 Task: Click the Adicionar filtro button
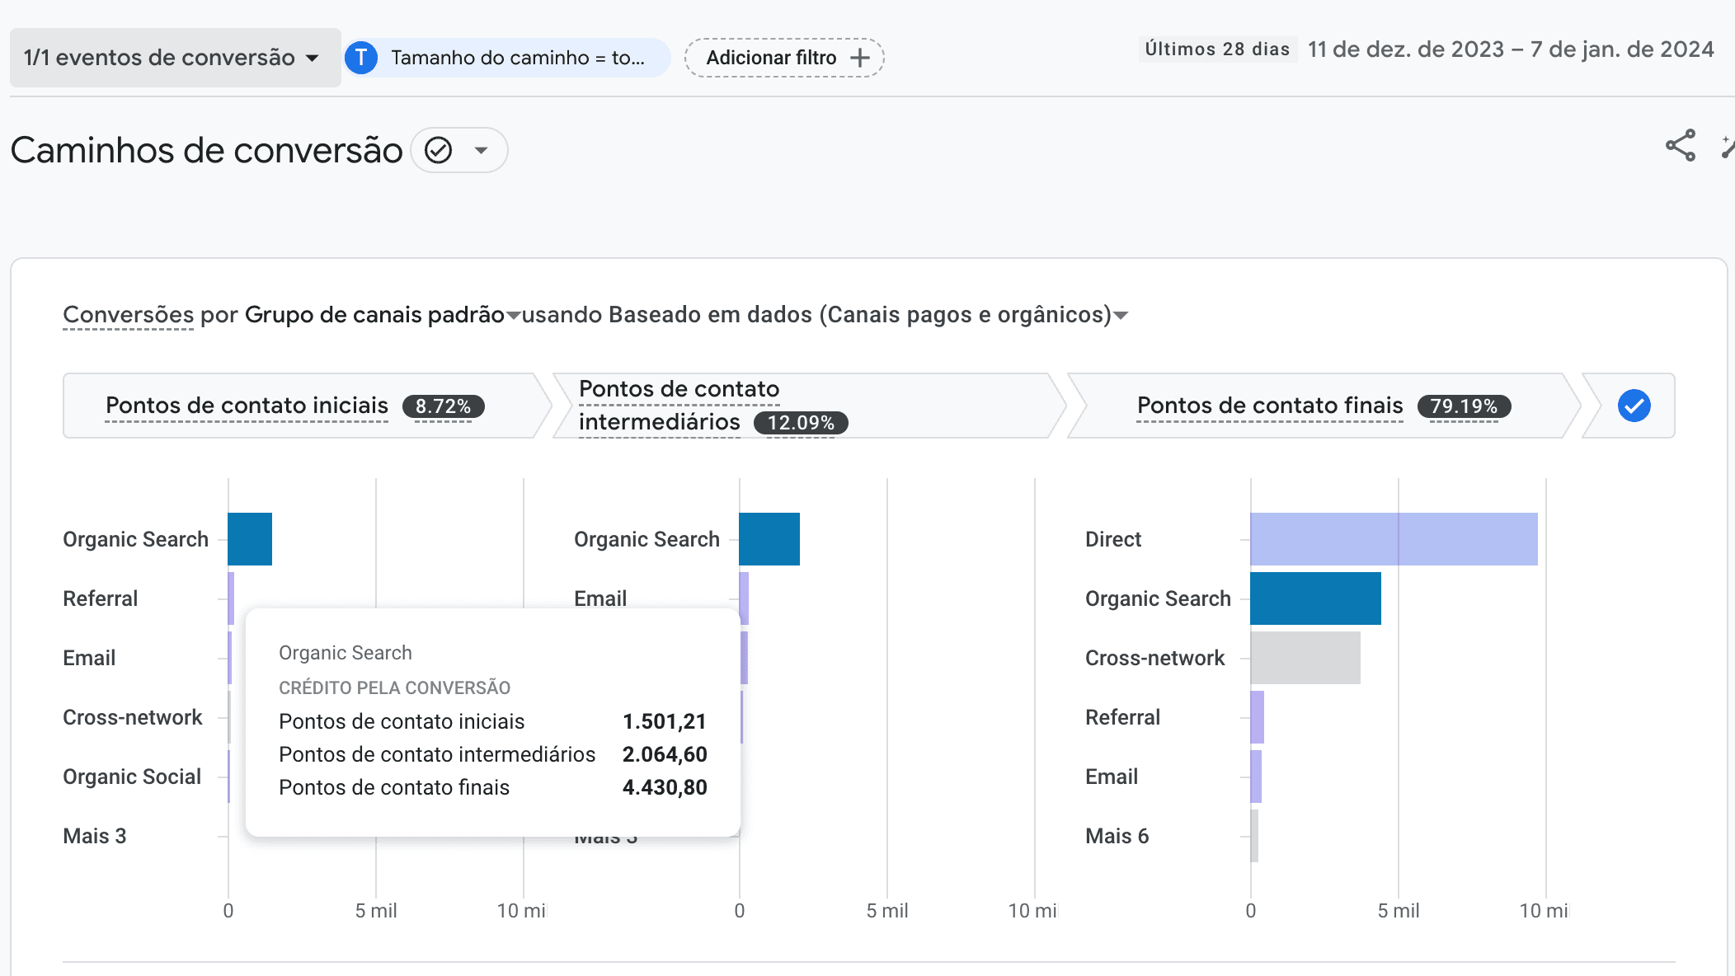[783, 57]
